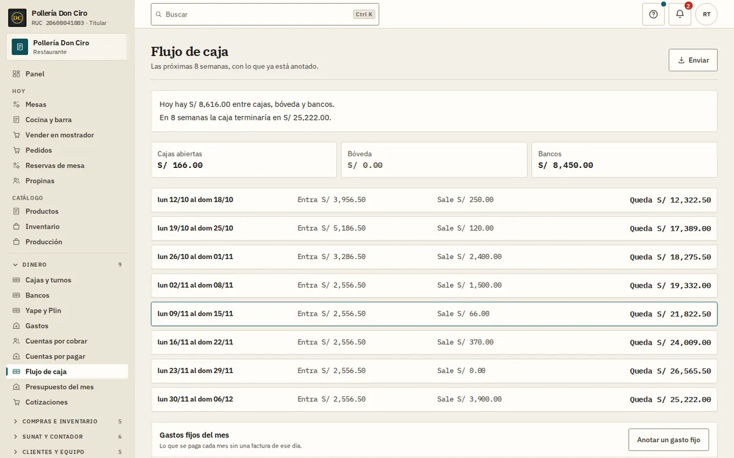Open the Pollería Don Ciro Restaurante selector
Viewport: 734px width, 458px height.
coord(67,47)
